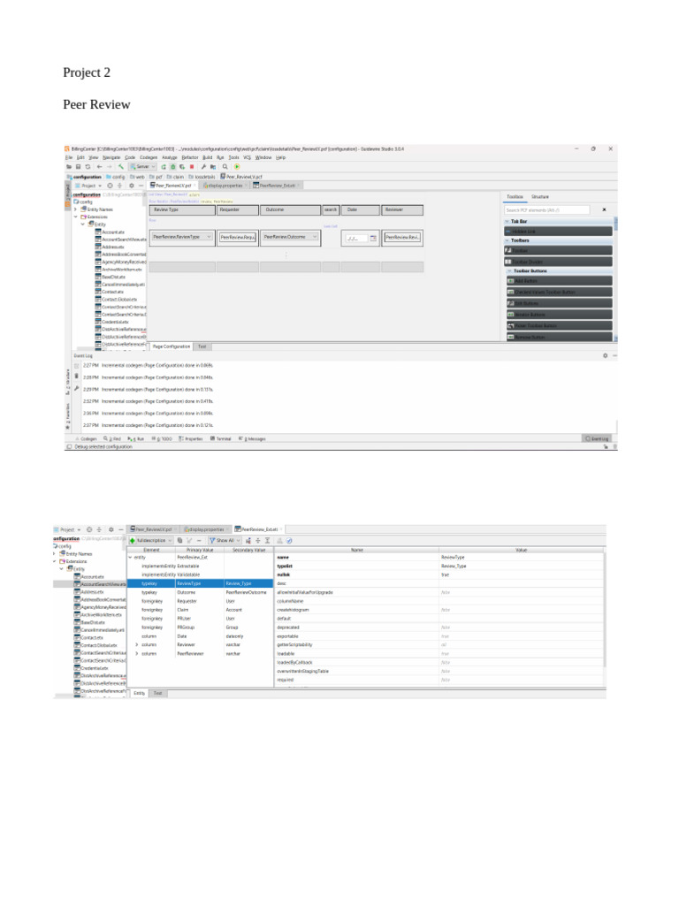
Task: Collapse Extensions node in upper project tree
Action: [x=75, y=217]
